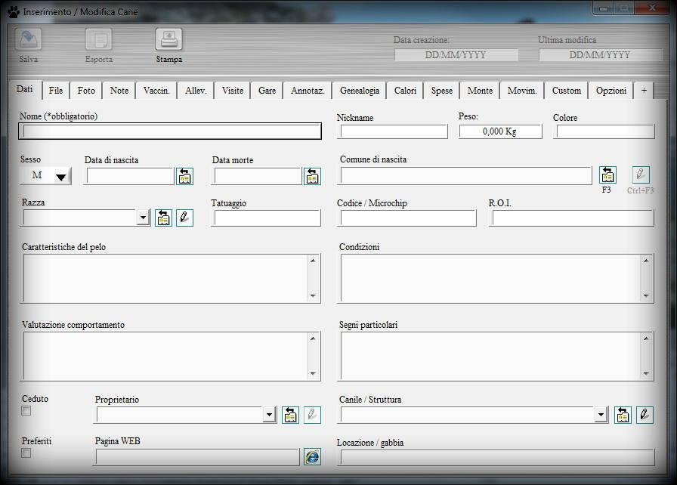
Task: Expand the Proprietario combo box
Action: point(270,415)
